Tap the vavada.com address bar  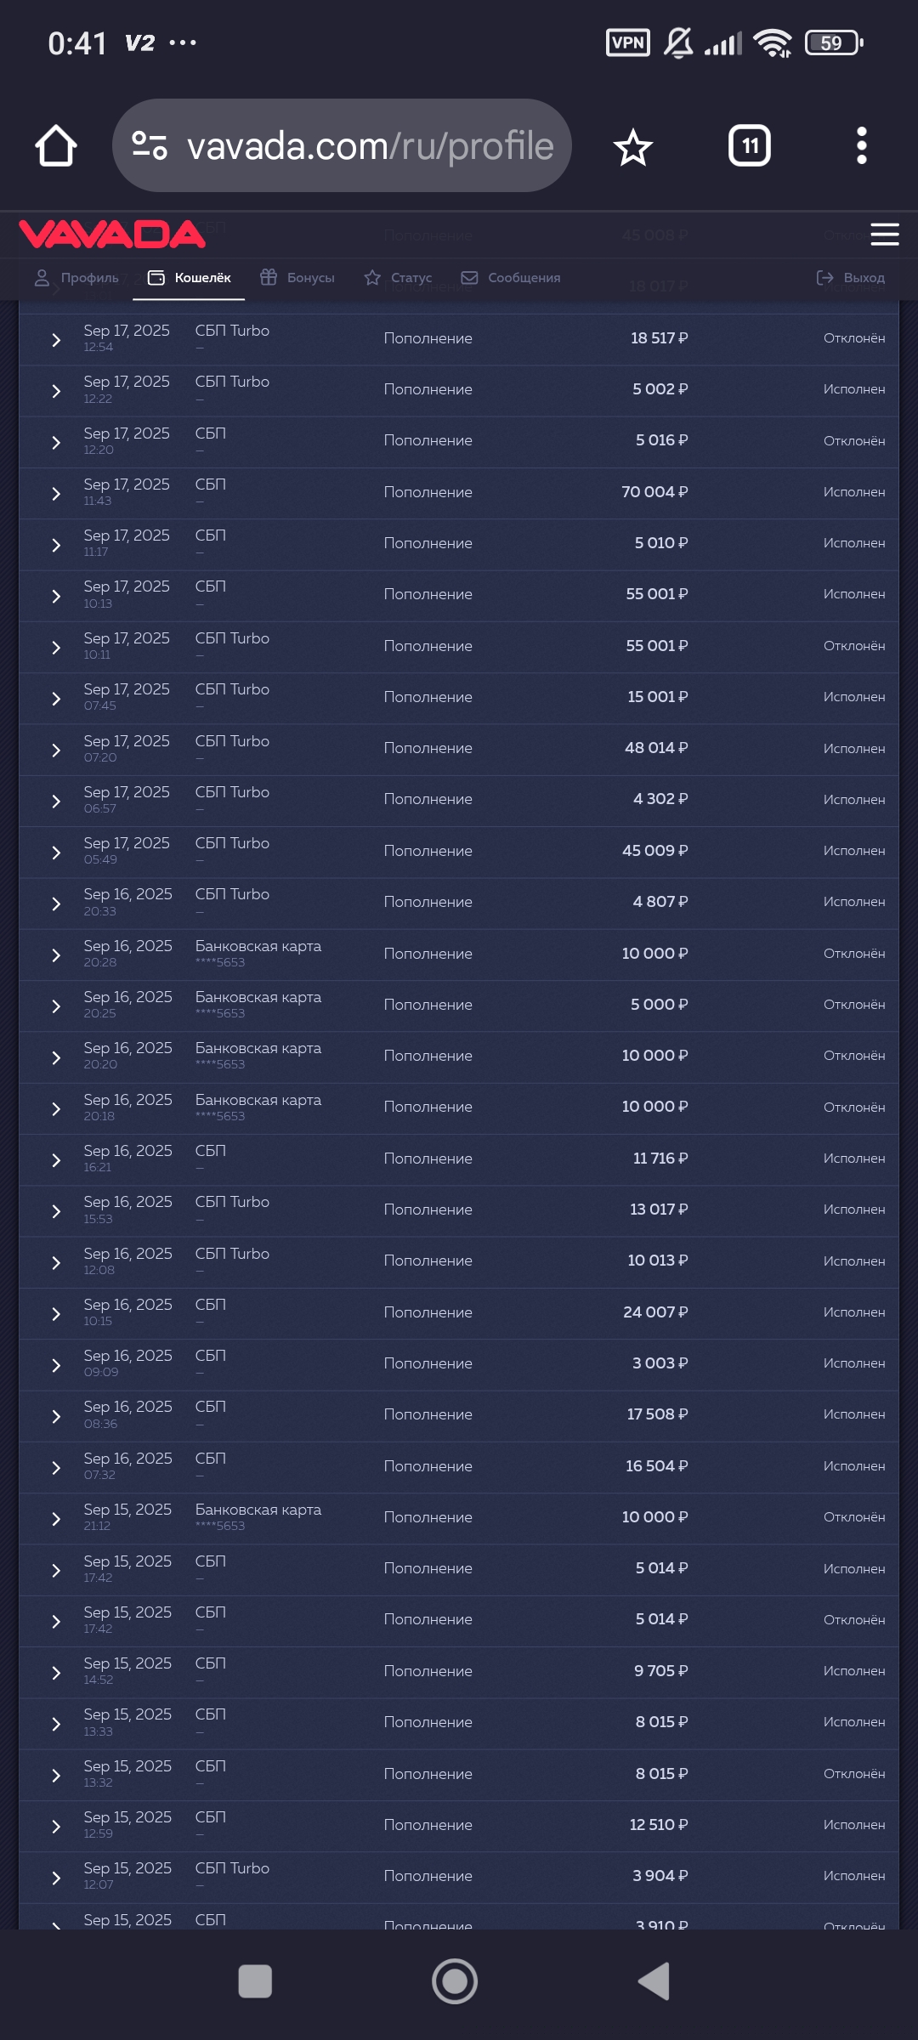[371, 146]
